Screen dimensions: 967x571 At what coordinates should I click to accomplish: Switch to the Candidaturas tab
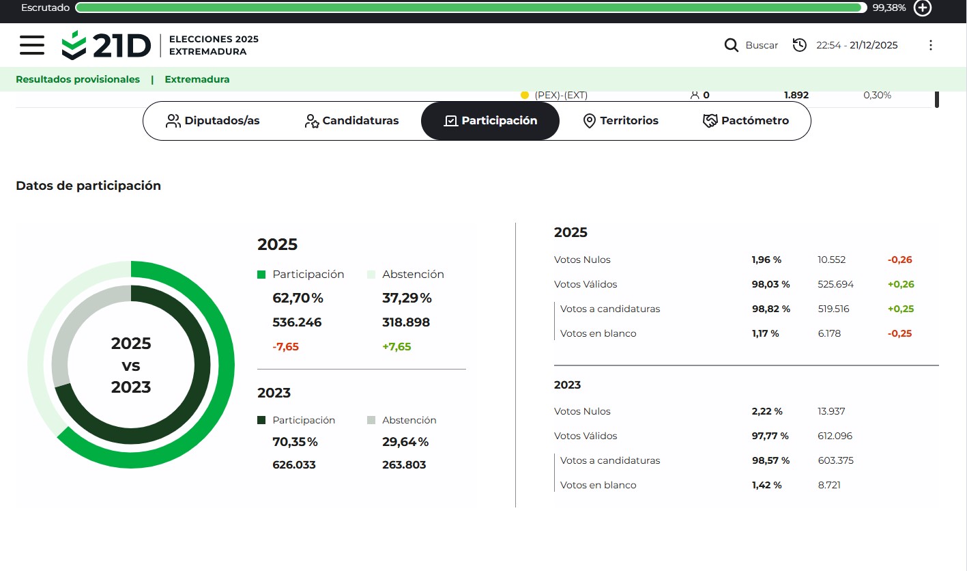[351, 121]
